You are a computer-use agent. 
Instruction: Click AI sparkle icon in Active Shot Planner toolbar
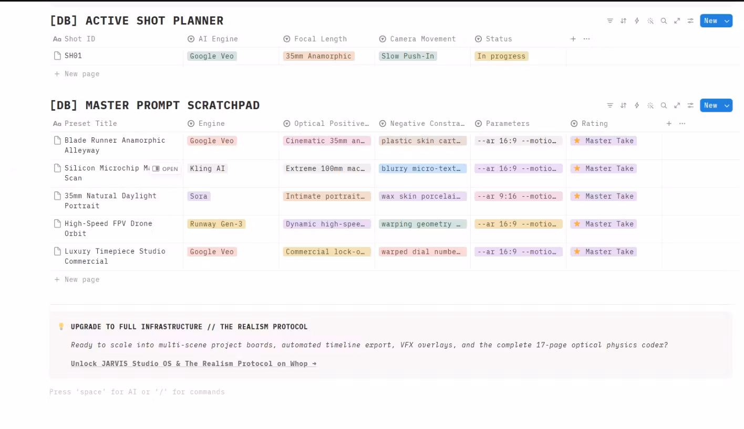coord(650,21)
